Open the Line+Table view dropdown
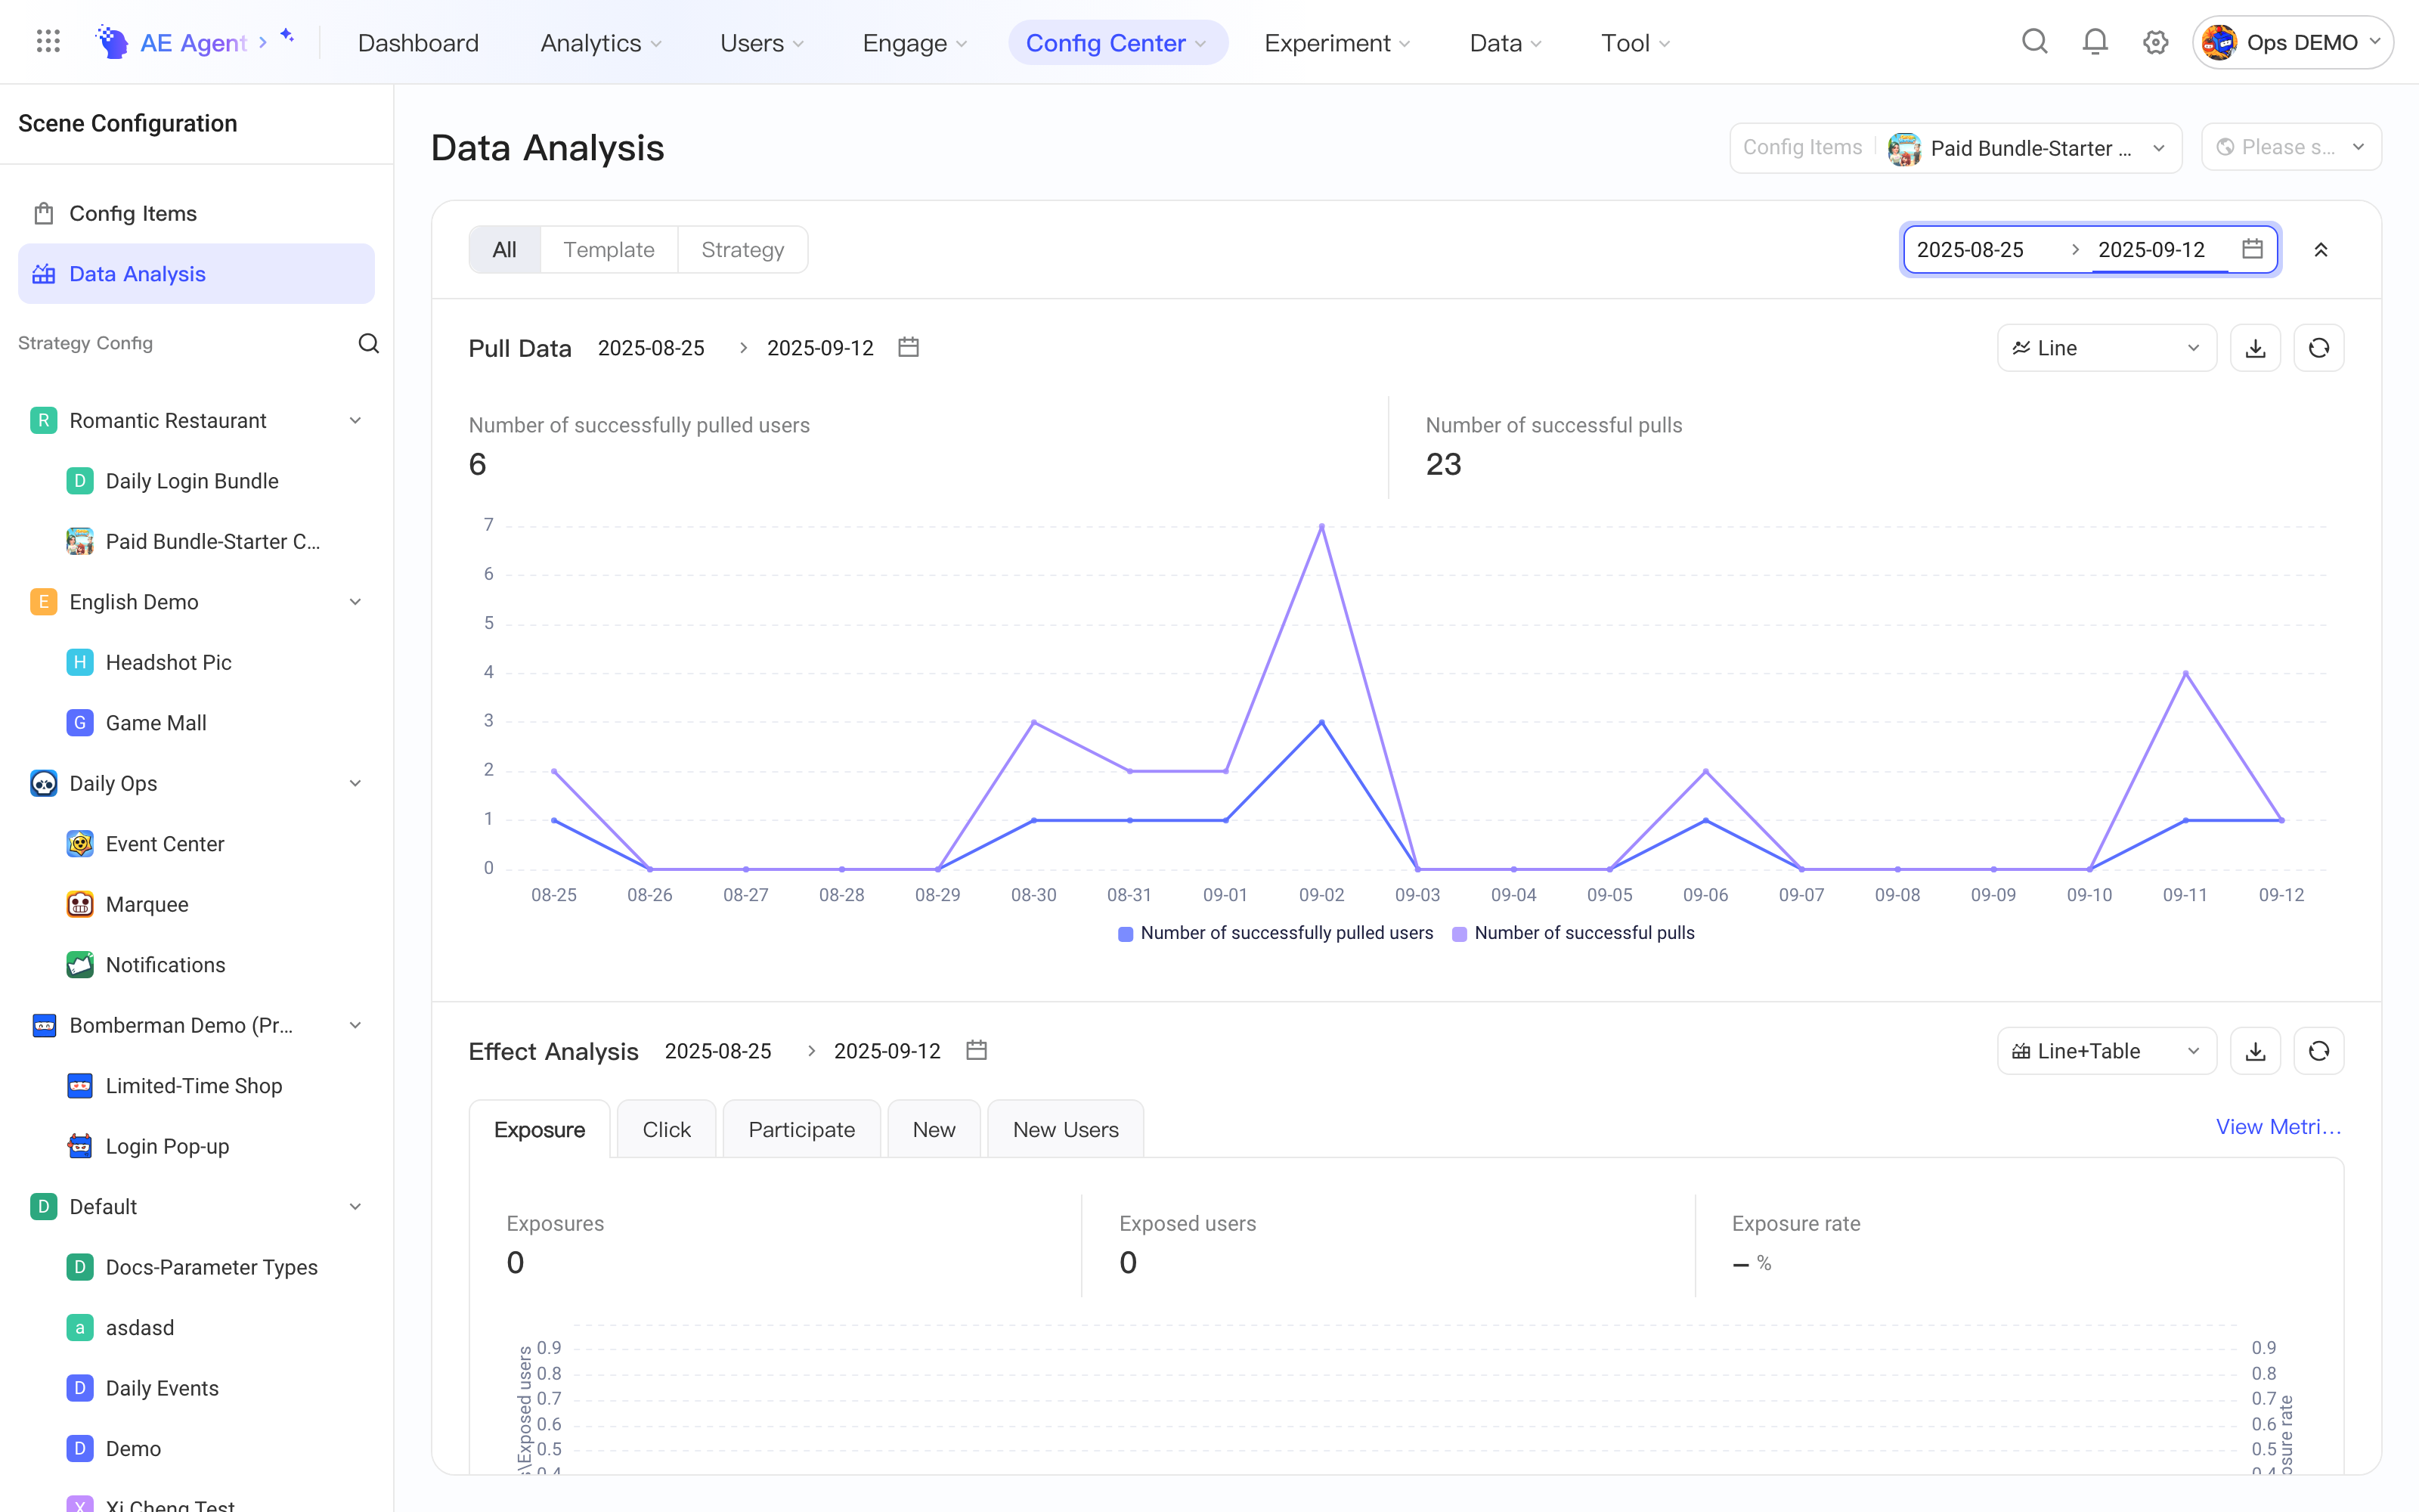 click(x=2106, y=1051)
